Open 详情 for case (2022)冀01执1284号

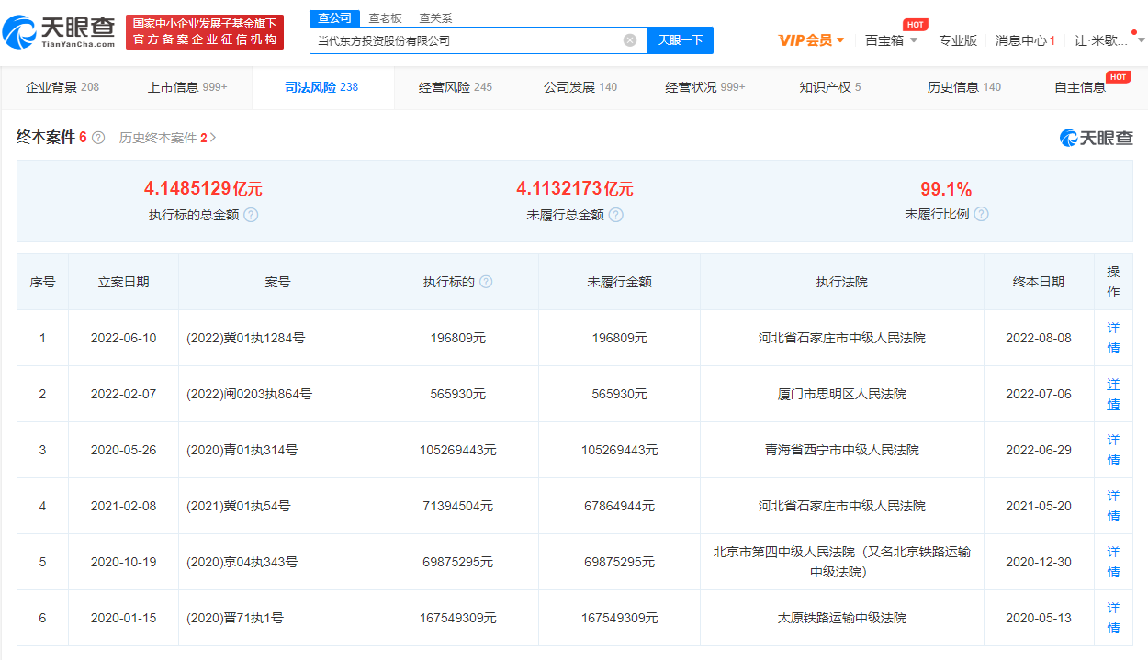[x=1113, y=338]
